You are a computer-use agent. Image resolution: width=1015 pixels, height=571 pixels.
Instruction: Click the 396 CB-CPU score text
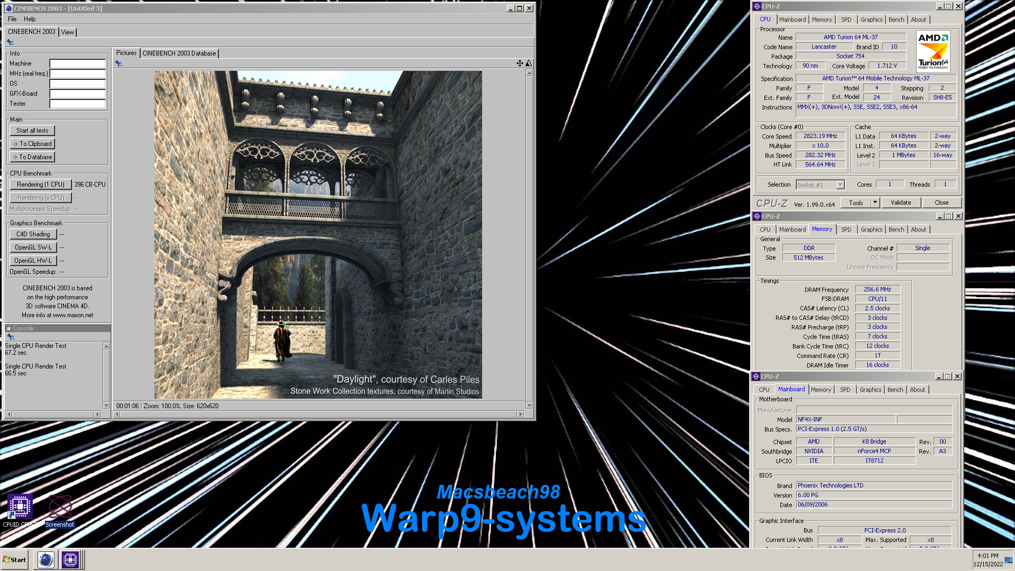[90, 185]
